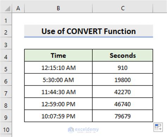Select the cell showing 19800

pos(123,79)
